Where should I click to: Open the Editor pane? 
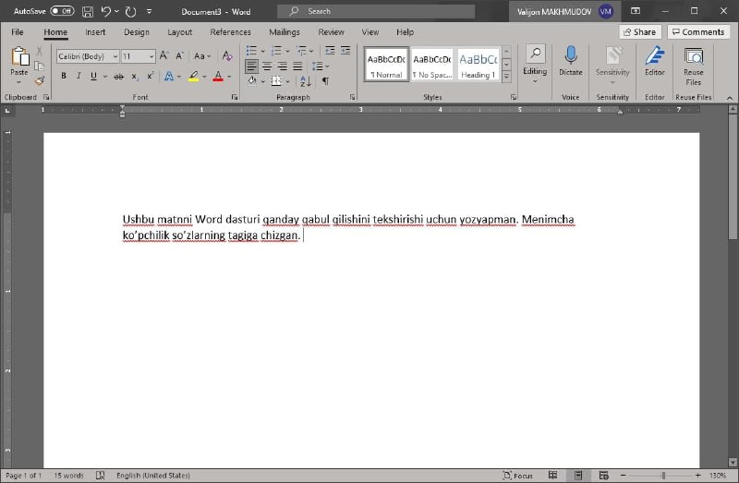click(655, 61)
